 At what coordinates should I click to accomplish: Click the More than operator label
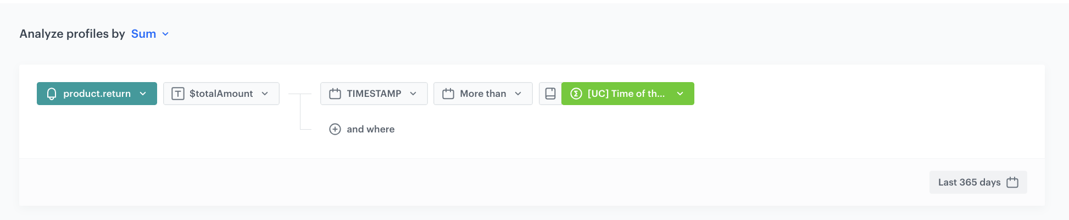[483, 94]
